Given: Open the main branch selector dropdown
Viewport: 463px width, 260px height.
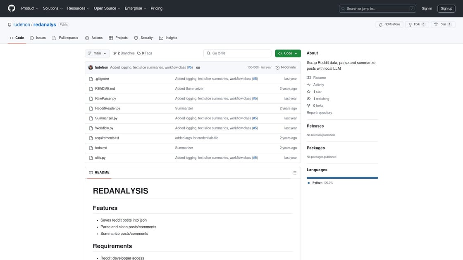Looking at the screenshot, I should point(97,53).
